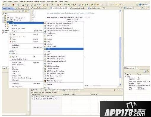Expand Compare With submenu
The width and height of the screenshot is (151, 117).
point(26,76)
